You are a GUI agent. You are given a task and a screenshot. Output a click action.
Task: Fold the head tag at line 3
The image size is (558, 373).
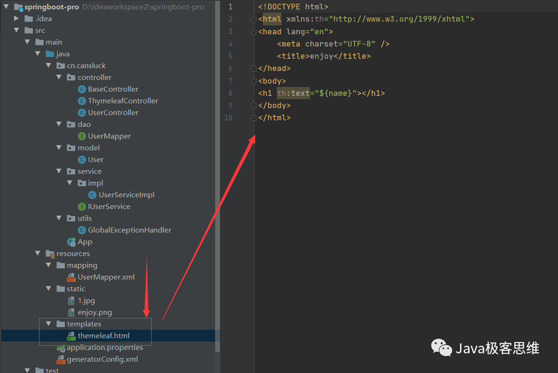tap(254, 32)
